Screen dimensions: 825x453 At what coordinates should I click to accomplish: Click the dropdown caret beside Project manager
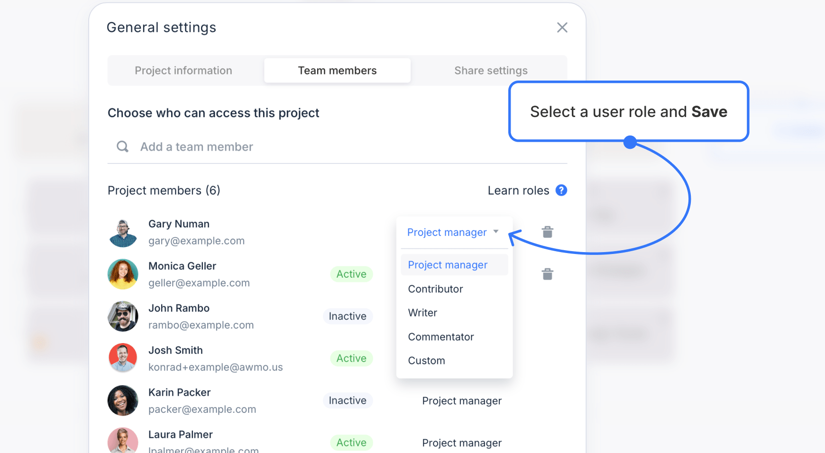coord(496,232)
